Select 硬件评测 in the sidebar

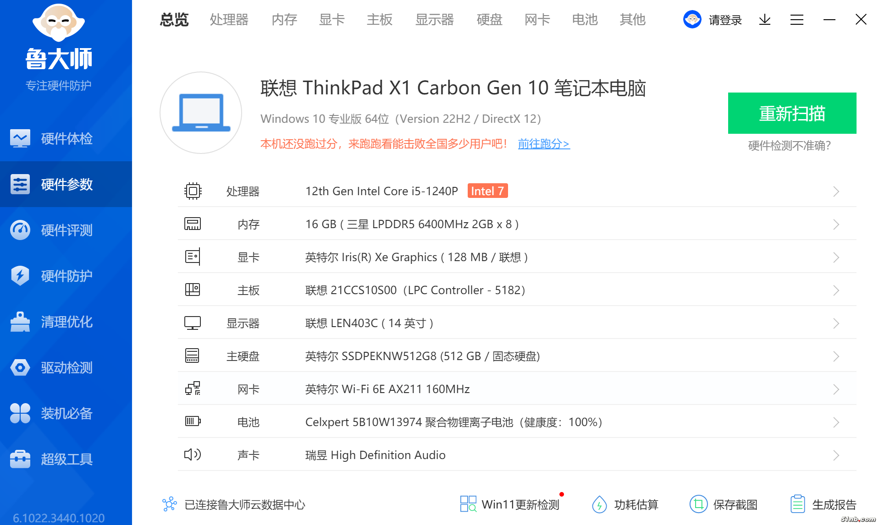(x=66, y=230)
